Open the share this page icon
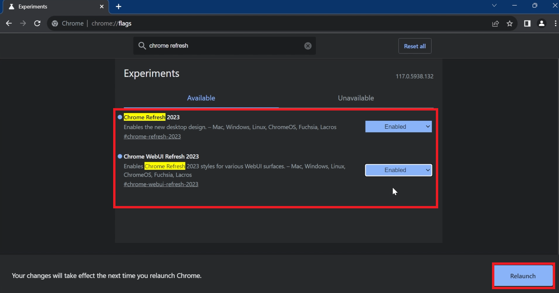This screenshot has height=293, width=559. pos(496,24)
